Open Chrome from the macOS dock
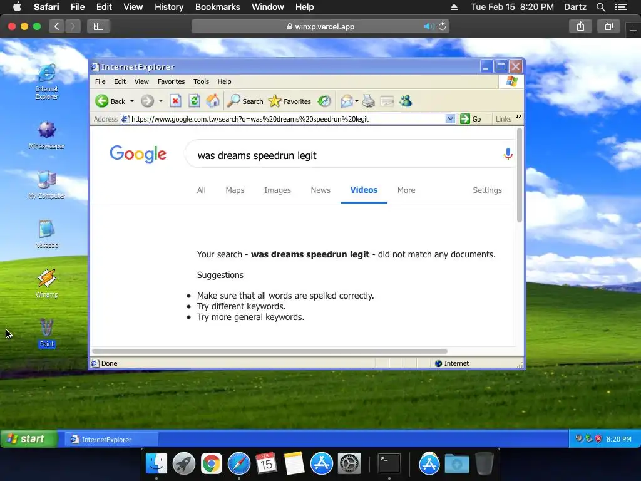 coord(211,463)
